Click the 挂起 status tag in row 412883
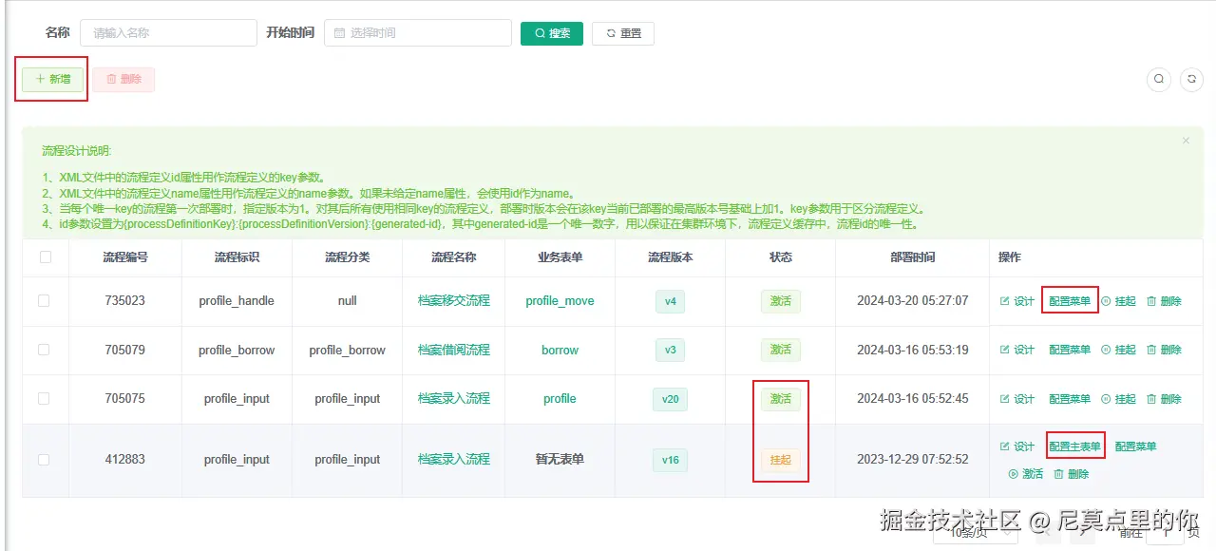 coord(780,460)
